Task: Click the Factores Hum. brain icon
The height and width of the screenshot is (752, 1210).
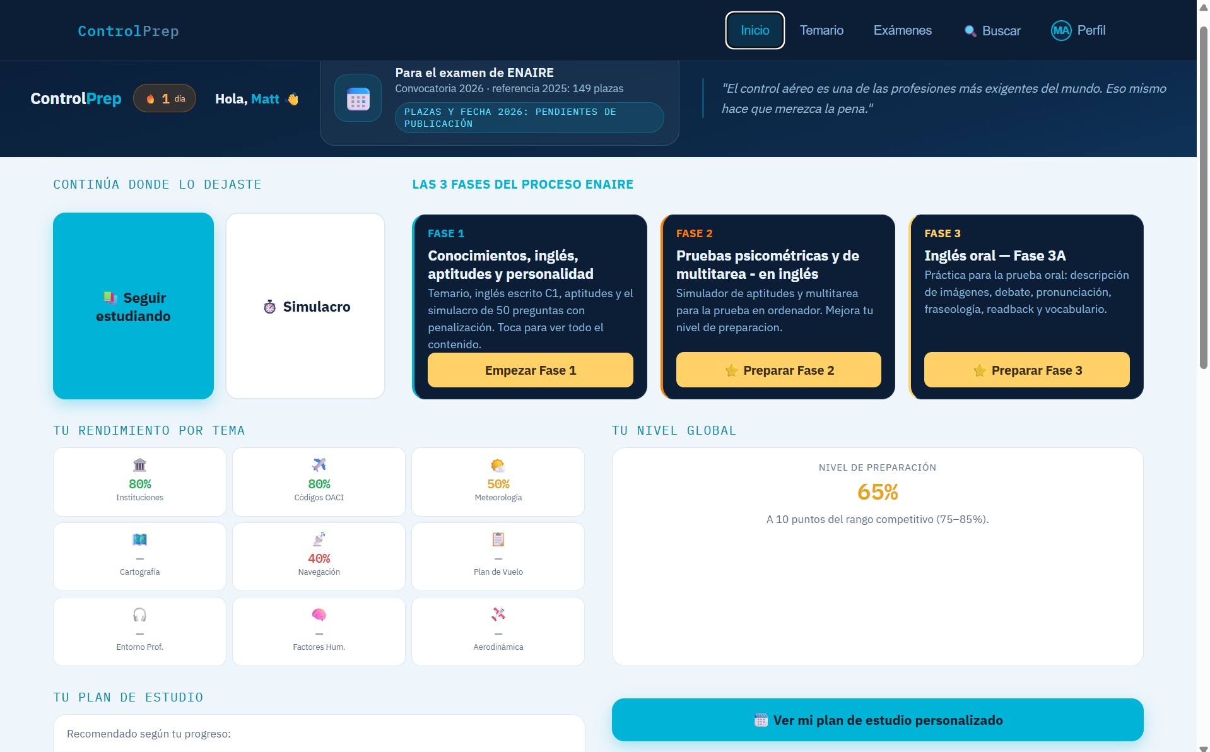Action: click(319, 614)
